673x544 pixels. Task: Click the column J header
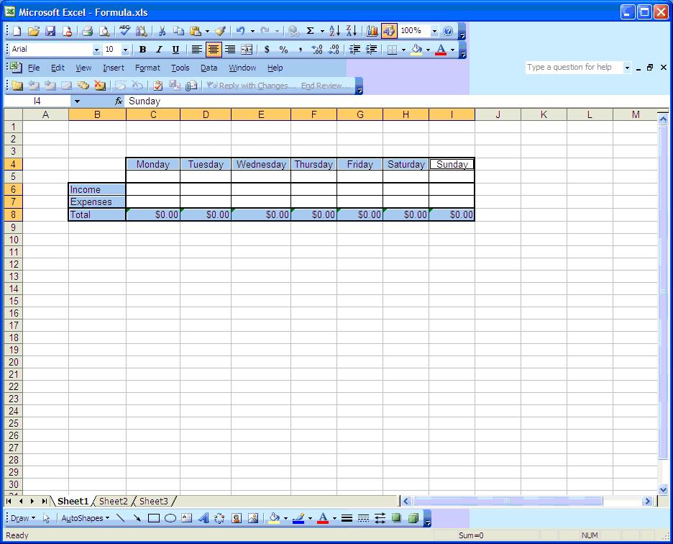(498, 114)
